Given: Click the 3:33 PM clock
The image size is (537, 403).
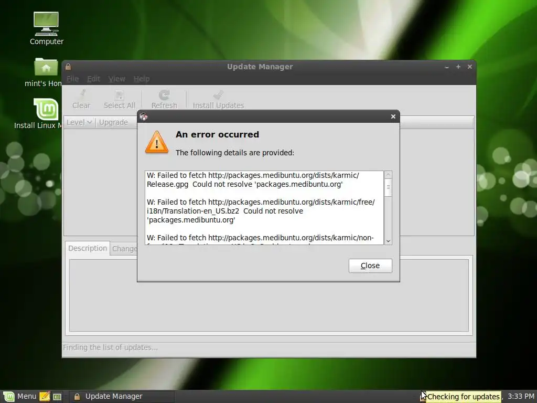Looking at the screenshot, I should point(521,396).
